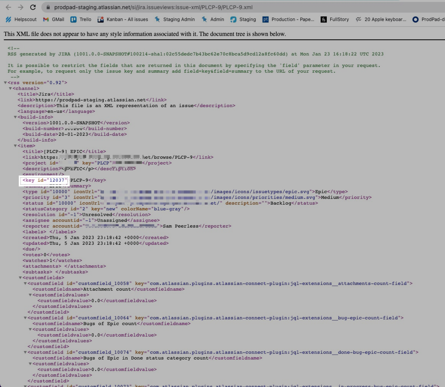The image size is (445, 387).
Task: Click the created date line
Action: [x=95, y=237]
